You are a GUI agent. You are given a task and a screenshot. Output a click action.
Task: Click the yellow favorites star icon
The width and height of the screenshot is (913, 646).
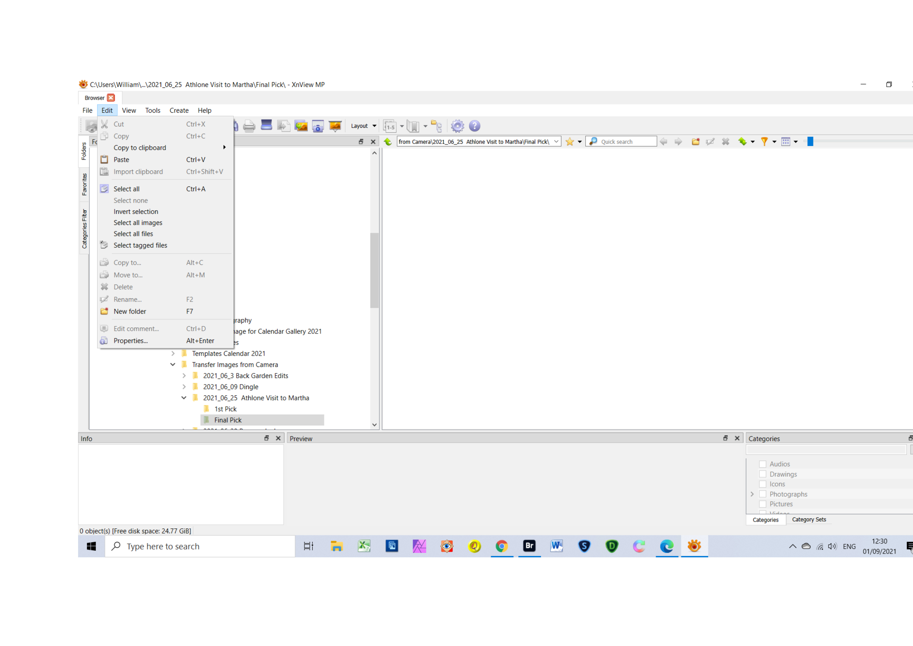click(570, 142)
